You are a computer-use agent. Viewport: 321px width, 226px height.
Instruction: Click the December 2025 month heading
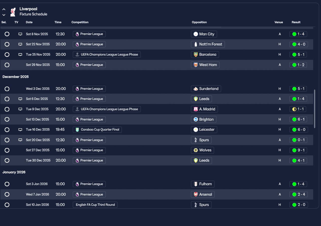16,77
